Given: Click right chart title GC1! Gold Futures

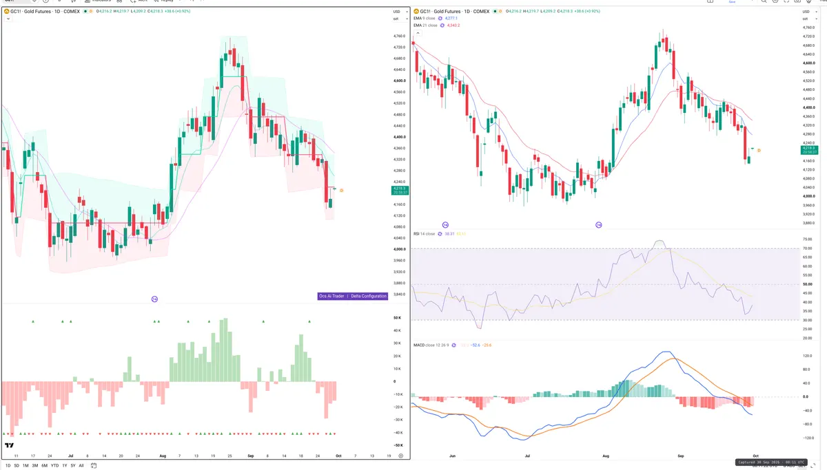Looking at the screenshot, I should pos(441,11).
